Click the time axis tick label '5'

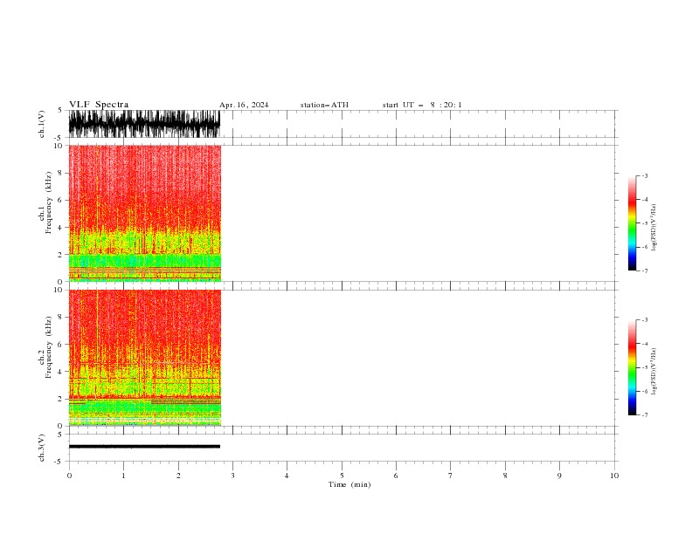pos(342,476)
